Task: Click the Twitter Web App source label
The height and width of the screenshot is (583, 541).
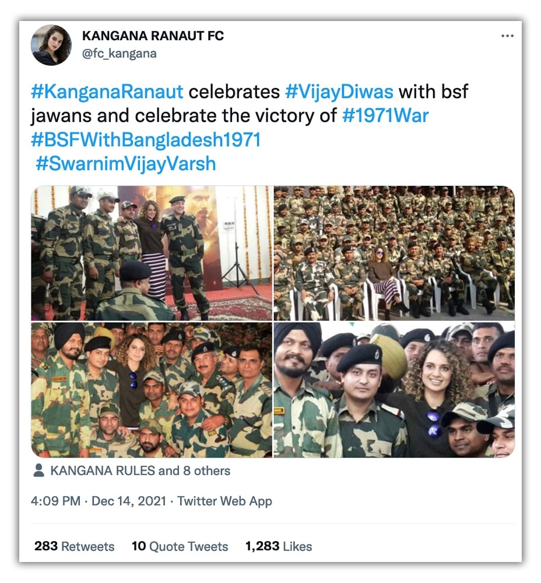Action: pyautogui.click(x=224, y=501)
